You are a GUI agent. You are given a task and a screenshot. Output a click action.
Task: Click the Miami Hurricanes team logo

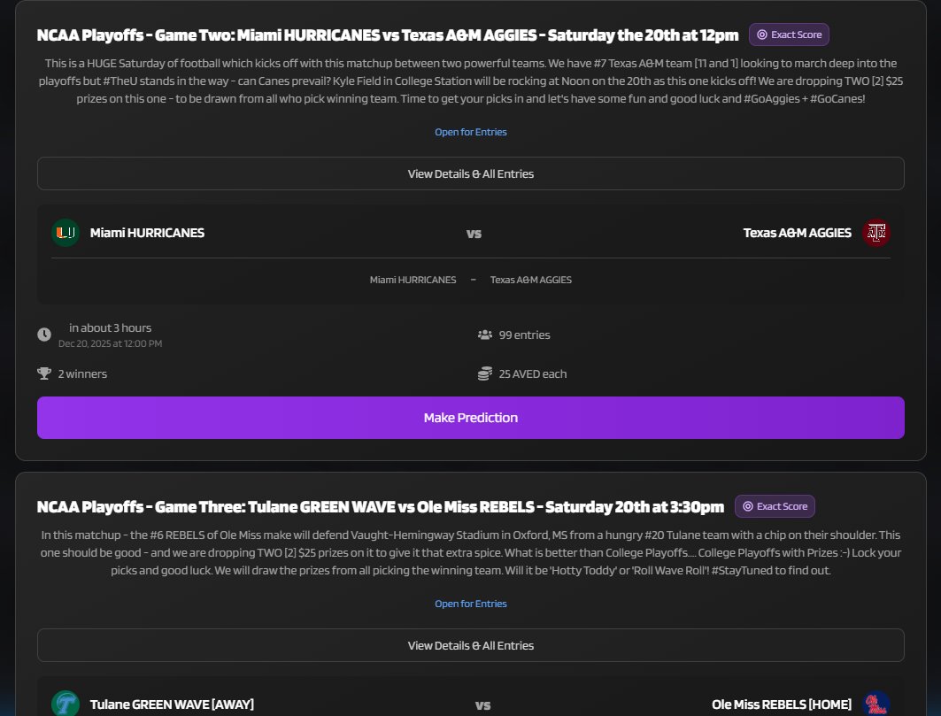[x=66, y=233]
